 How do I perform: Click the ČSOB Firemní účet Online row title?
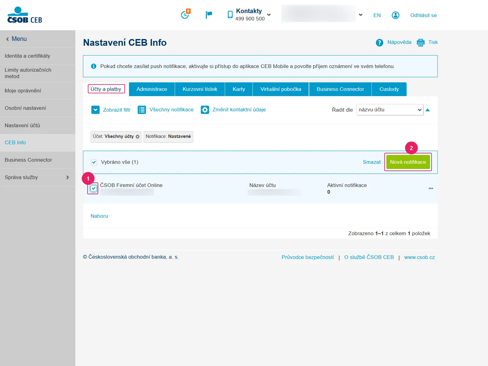131,185
